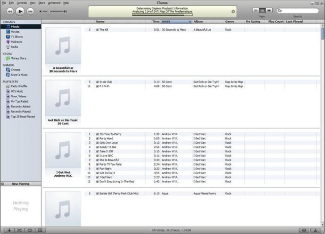Click the browse eye button
This screenshot has width=325, height=234.
pyautogui.click(x=304, y=230)
